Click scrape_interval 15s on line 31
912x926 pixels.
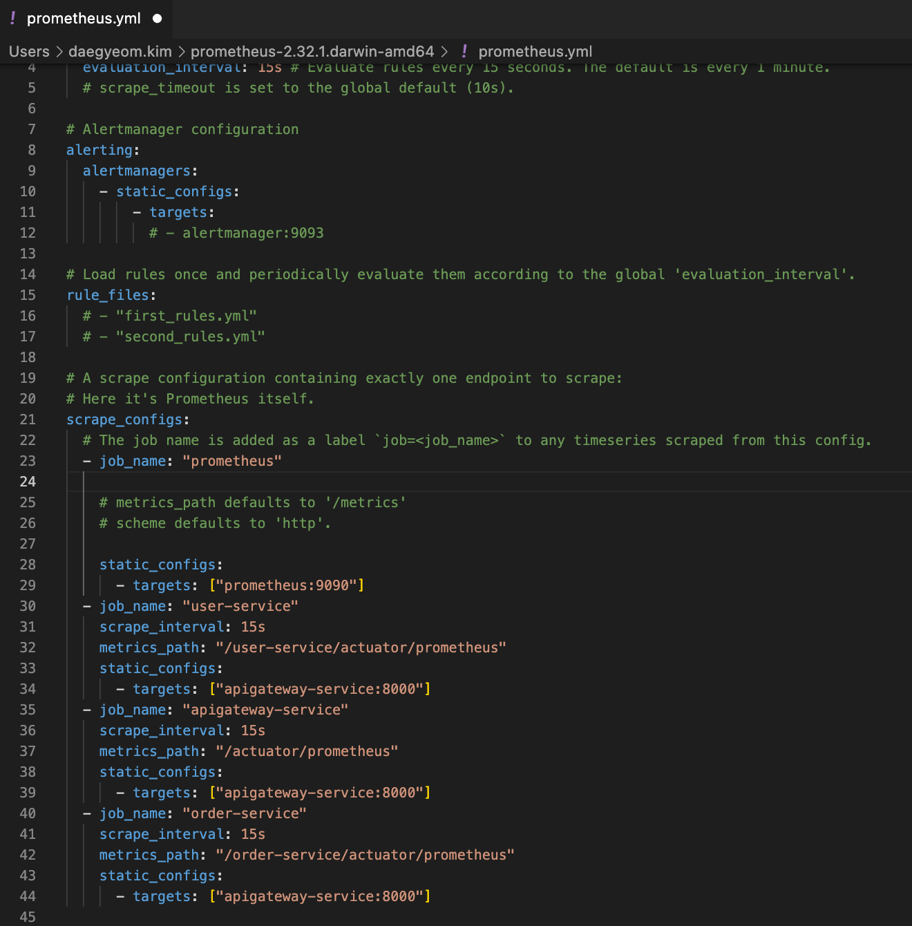coord(182,627)
